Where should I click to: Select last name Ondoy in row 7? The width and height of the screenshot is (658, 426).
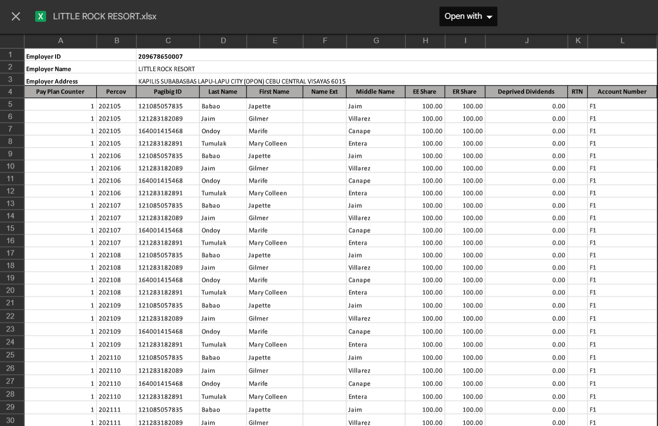tap(223, 129)
